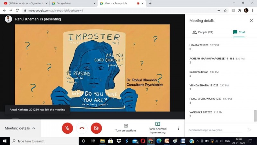Click Sanskriti dewan chat message
Image resolution: width=257 pixels, height=145 pixels.
point(204,74)
